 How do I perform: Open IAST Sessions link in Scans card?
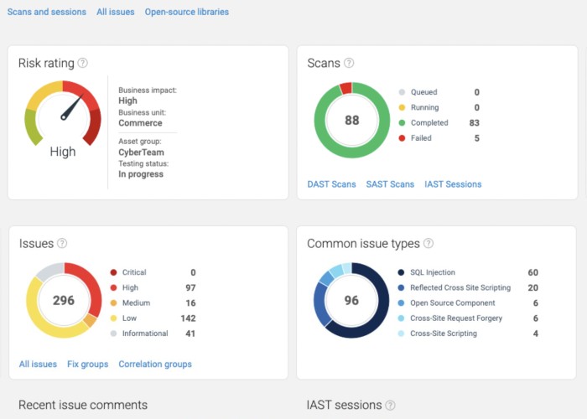point(453,184)
